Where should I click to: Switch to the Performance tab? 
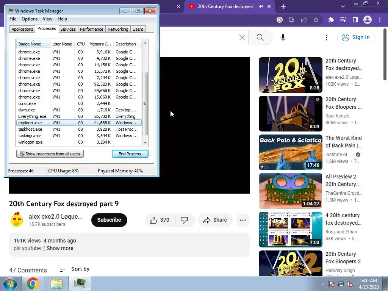(x=91, y=29)
